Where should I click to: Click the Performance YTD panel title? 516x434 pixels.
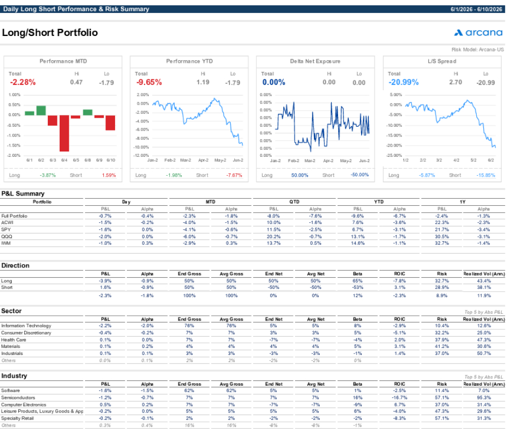[x=189, y=61]
